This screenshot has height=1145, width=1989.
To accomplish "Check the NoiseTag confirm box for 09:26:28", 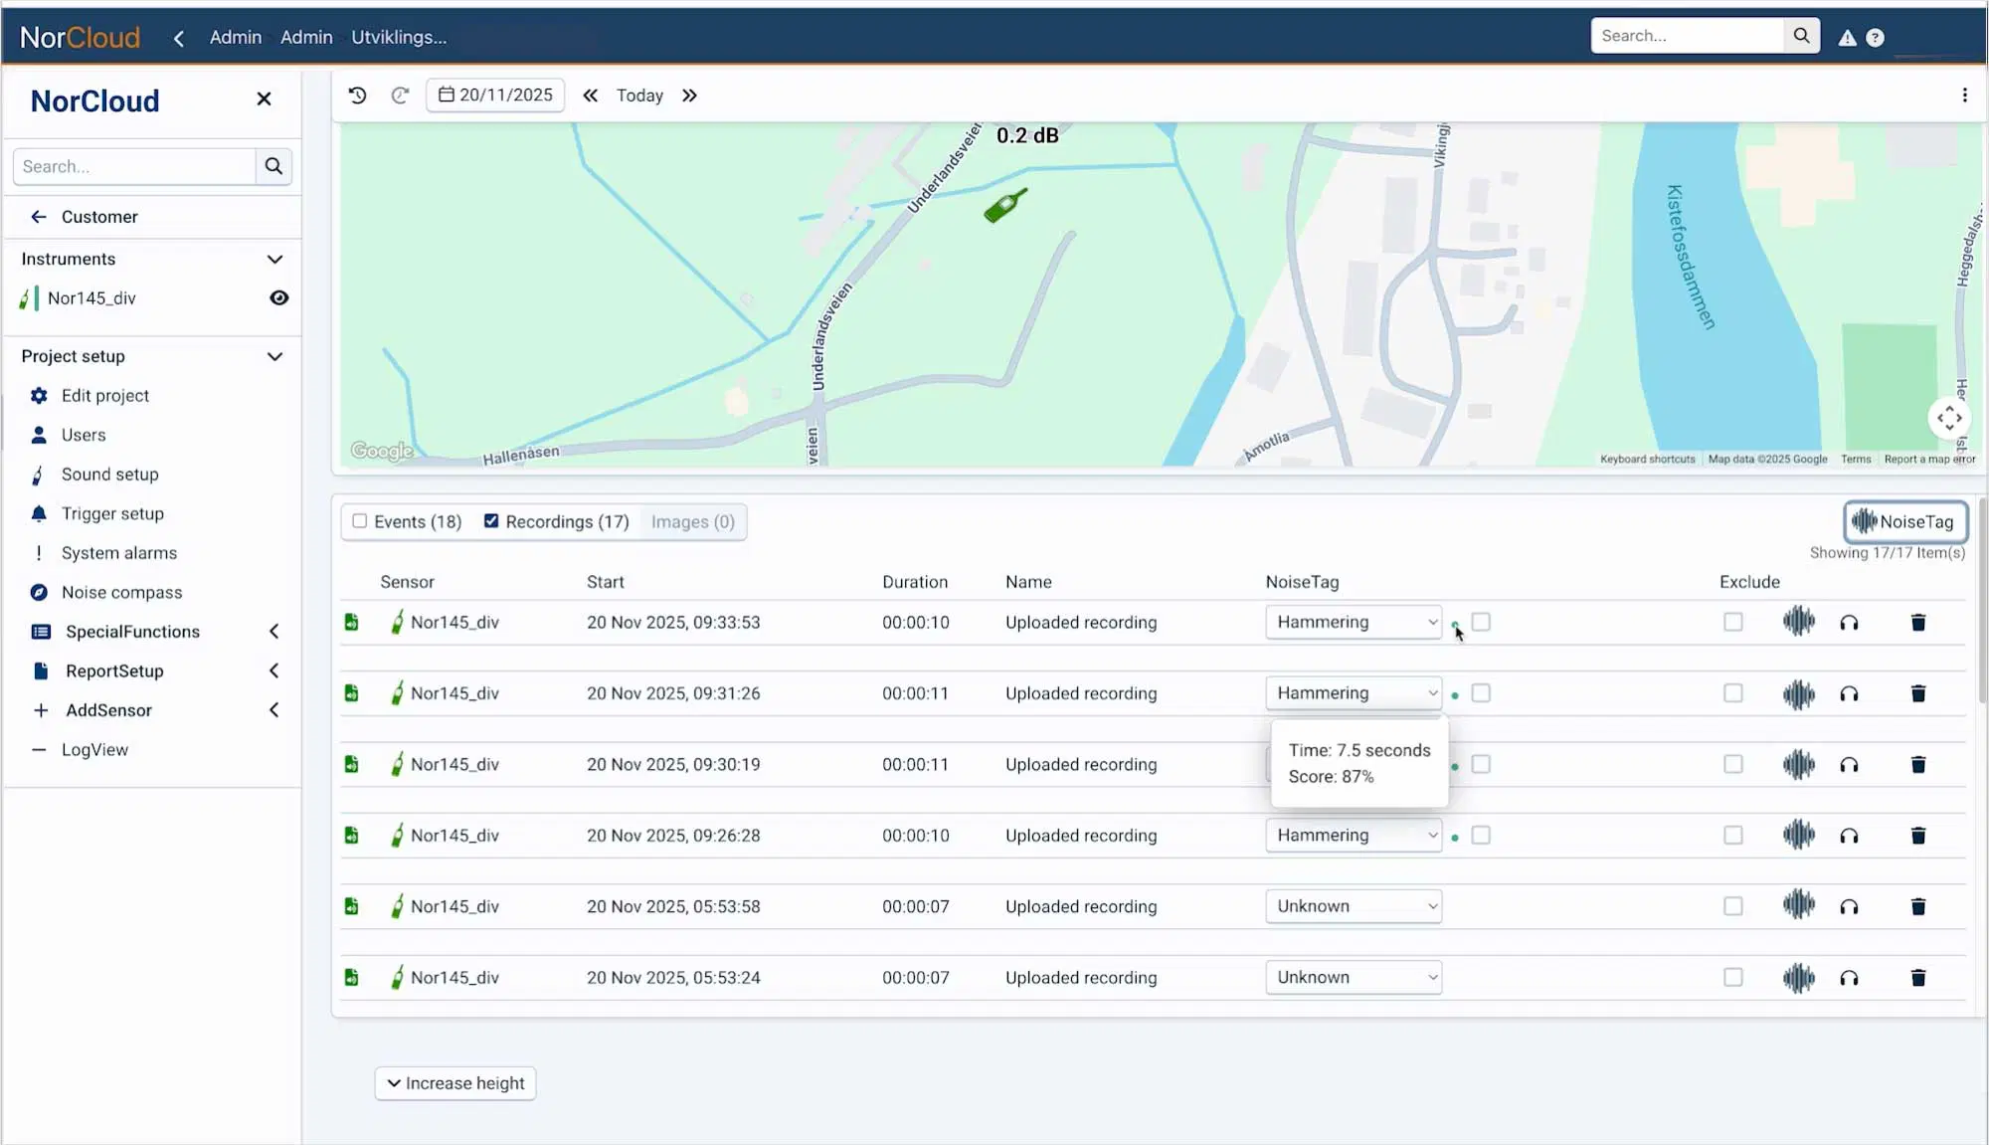I will (1481, 836).
